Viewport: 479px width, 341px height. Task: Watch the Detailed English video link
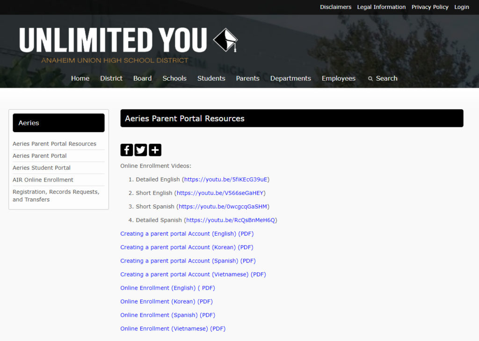(x=226, y=180)
